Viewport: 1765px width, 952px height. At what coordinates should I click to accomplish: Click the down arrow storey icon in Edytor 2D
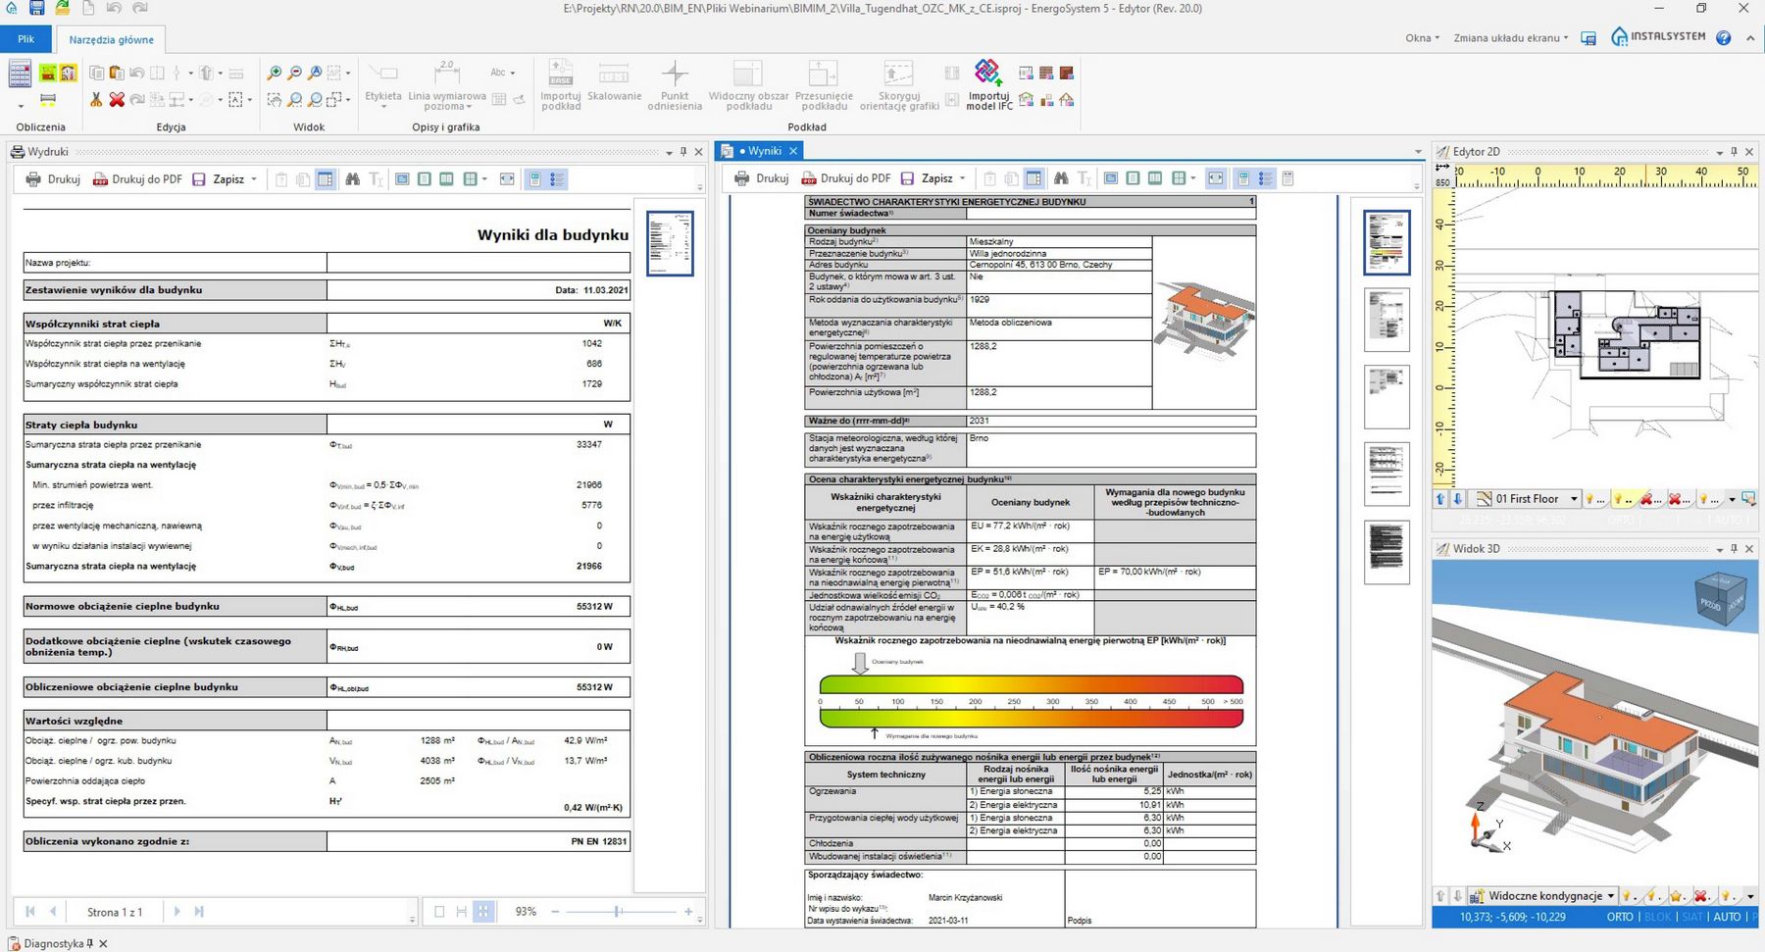pyautogui.click(x=1457, y=498)
